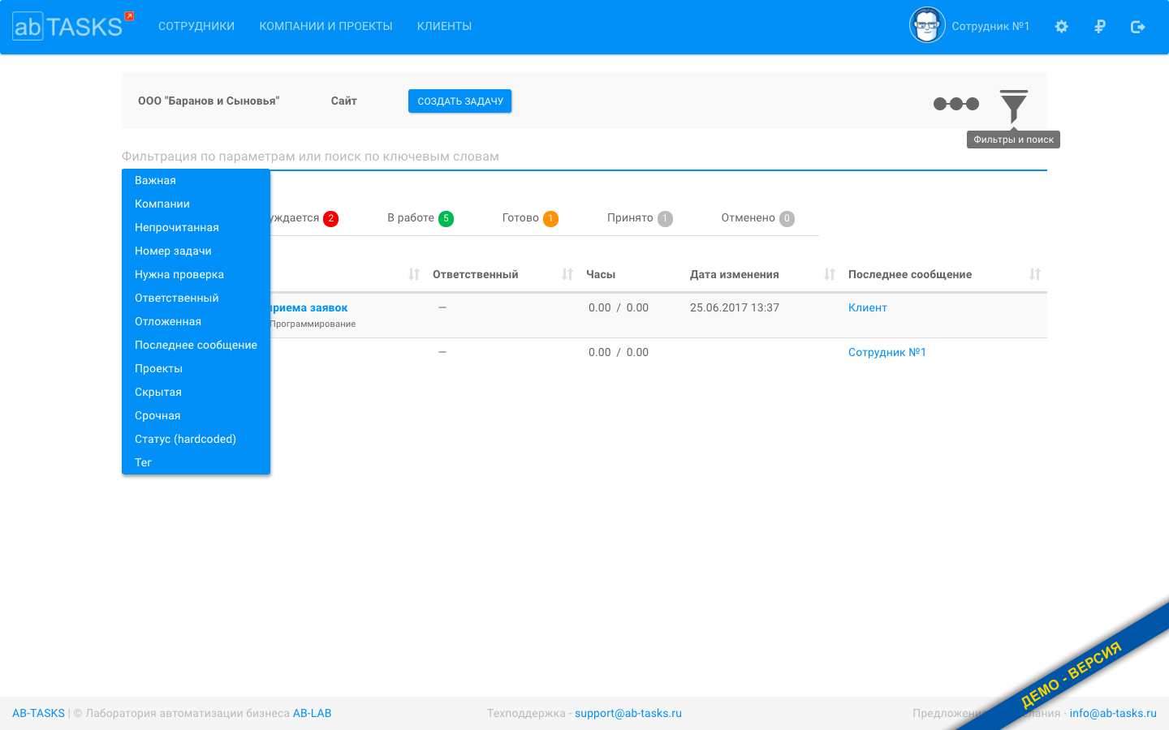Sort by Последнее сообщение column arrows
Image resolution: width=1169 pixels, height=730 pixels.
[x=1035, y=275]
